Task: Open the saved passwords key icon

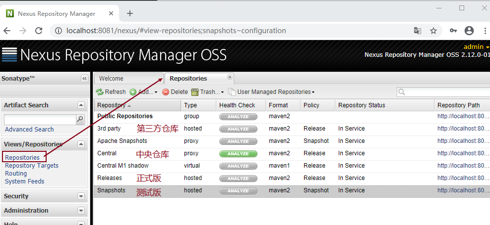Action: (453, 31)
